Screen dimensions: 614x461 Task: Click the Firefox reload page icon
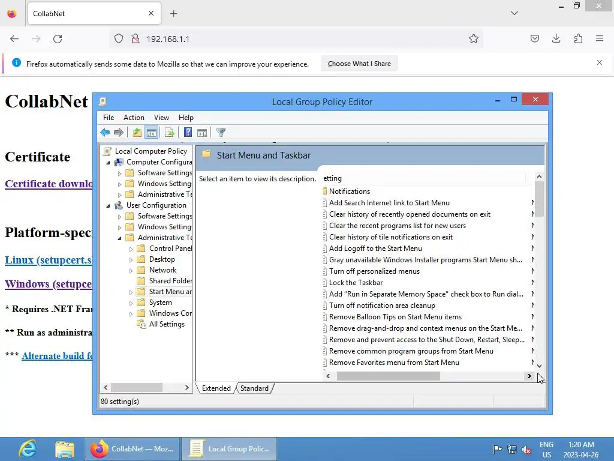click(58, 39)
